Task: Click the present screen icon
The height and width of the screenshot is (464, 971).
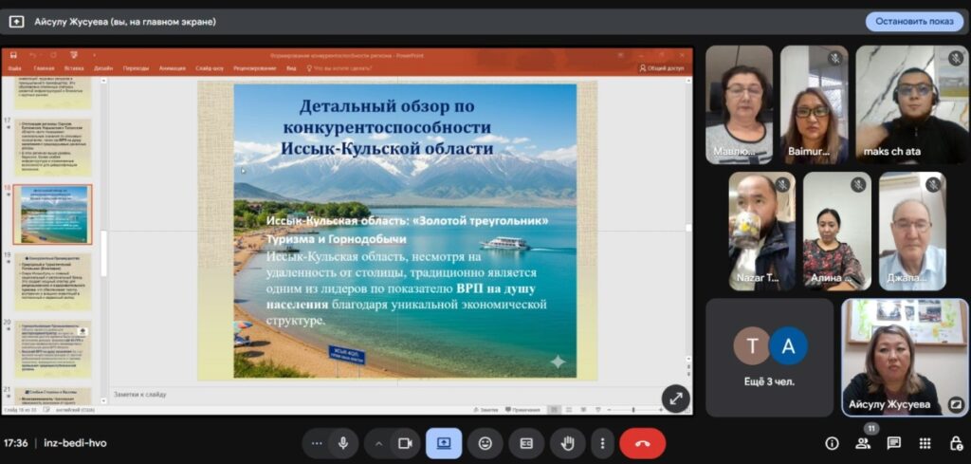Action: (444, 443)
